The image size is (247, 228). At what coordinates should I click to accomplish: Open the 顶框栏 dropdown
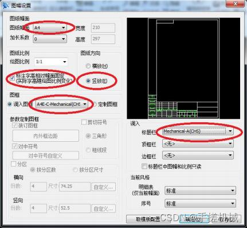(x=198, y=144)
